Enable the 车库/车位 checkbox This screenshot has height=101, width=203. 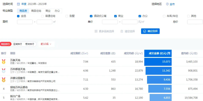pos(164,16)
